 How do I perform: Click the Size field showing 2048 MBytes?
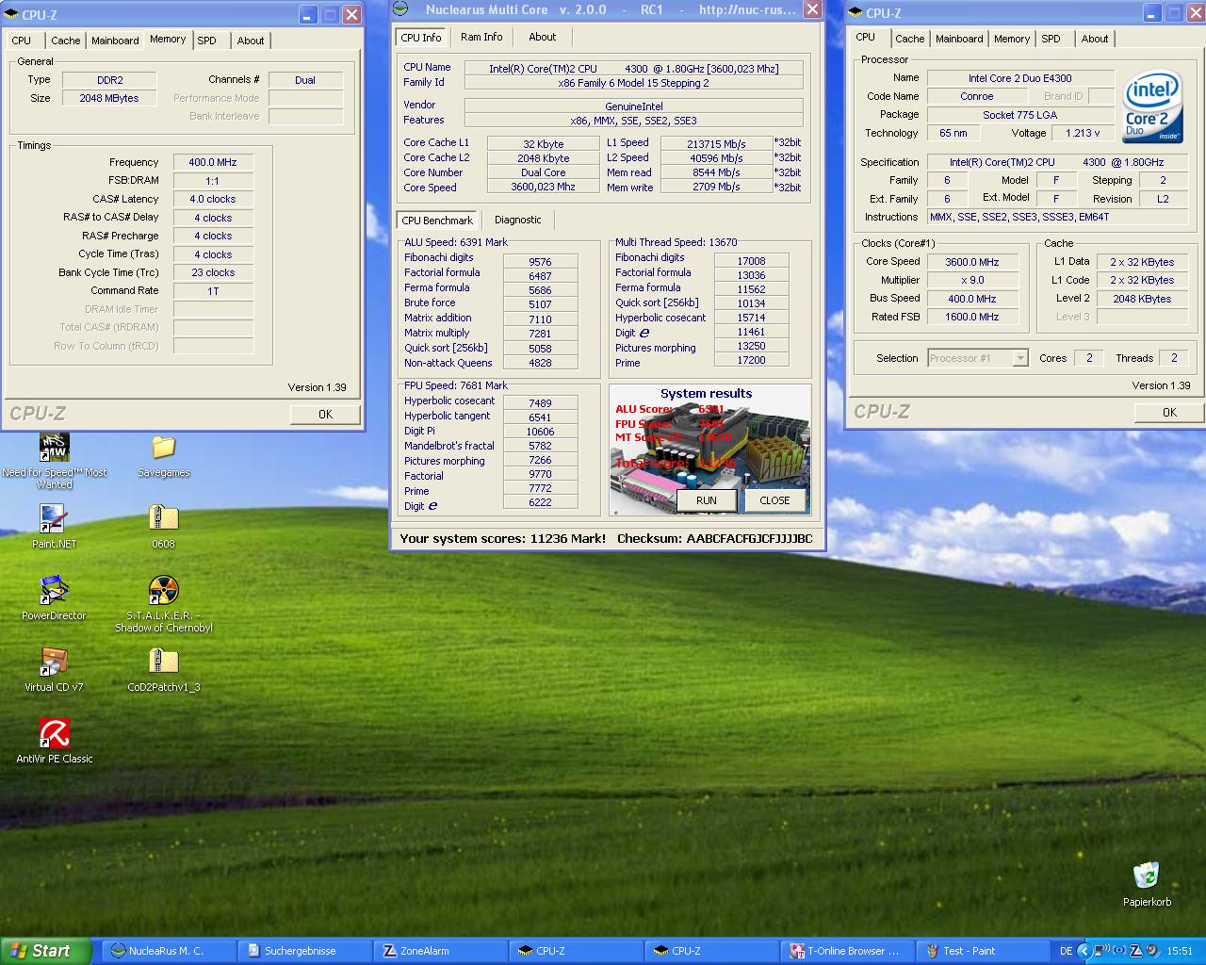click(109, 98)
